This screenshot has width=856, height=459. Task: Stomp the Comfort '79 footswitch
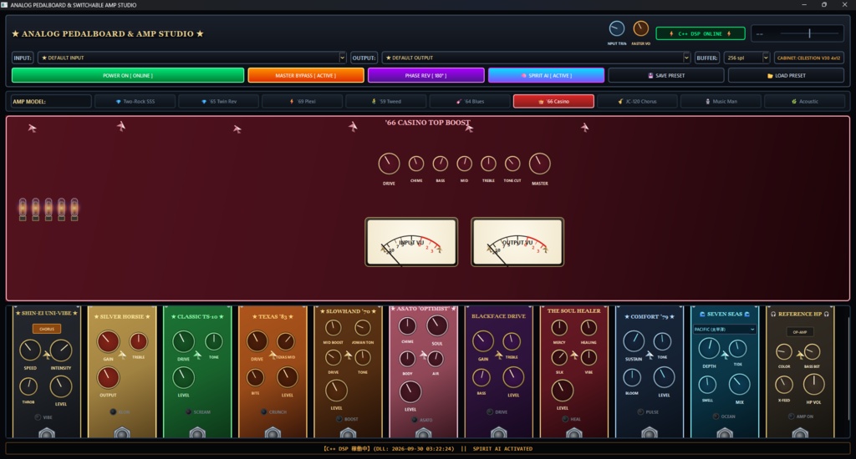tap(649, 434)
